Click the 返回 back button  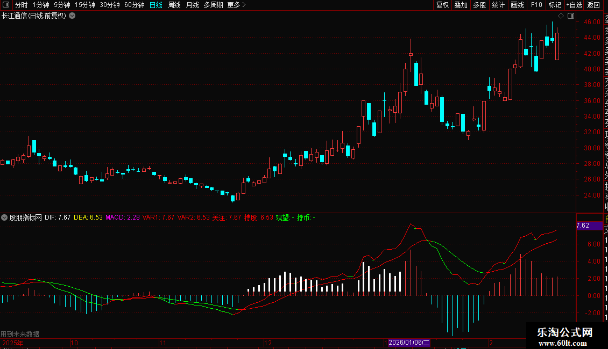(593, 5)
